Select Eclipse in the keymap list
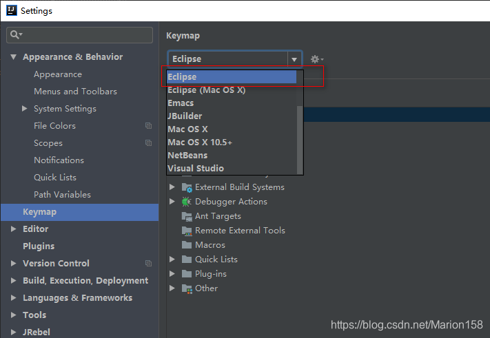This screenshot has height=338, width=490. click(x=232, y=77)
